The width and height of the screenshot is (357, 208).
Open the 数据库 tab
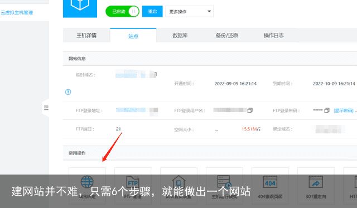(x=180, y=36)
